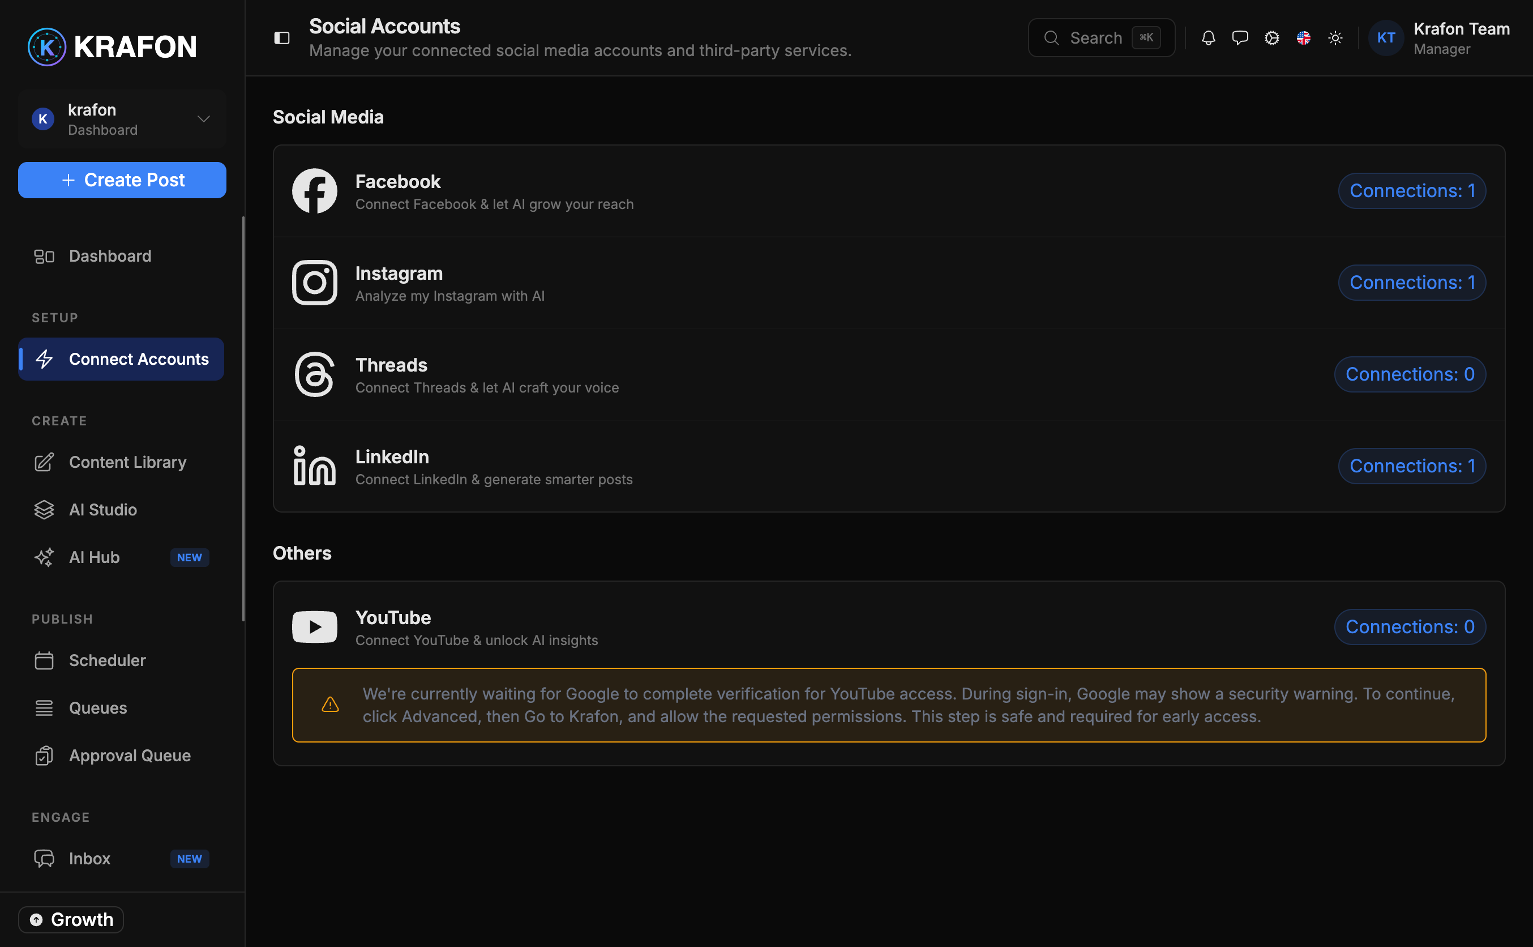Click the AI Hub sparkle icon
The image size is (1533, 947).
pyautogui.click(x=44, y=557)
